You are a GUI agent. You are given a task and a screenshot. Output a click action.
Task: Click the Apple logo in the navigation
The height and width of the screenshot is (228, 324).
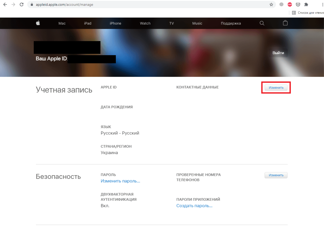pyautogui.click(x=38, y=23)
